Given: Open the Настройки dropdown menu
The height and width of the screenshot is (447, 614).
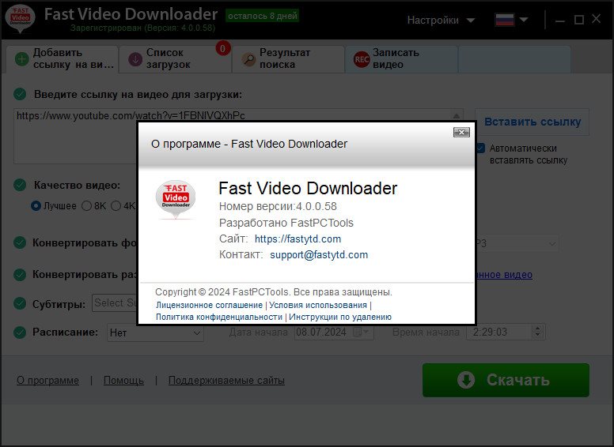Looking at the screenshot, I should coord(441,20).
